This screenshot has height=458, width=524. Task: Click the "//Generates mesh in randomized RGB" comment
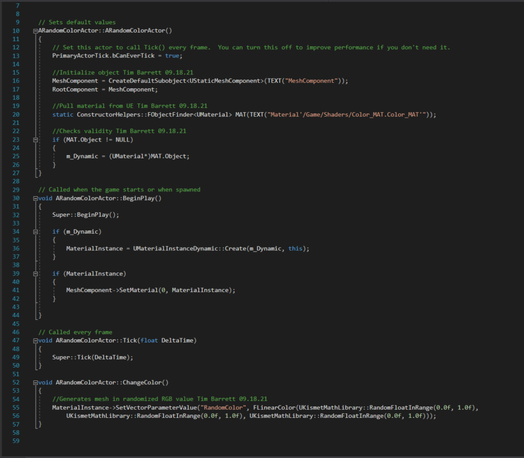159,399
